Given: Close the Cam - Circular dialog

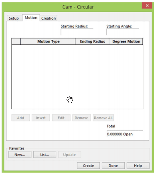Looking at the screenshot, I should (x=147, y=6).
